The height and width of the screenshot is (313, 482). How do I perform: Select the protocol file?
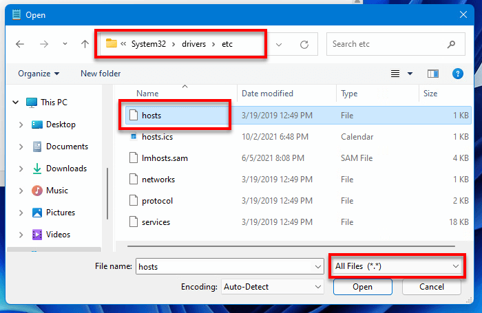[298, 201]
